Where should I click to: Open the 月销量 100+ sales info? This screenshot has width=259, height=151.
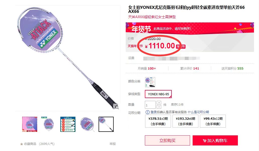(x=147, y=68)
